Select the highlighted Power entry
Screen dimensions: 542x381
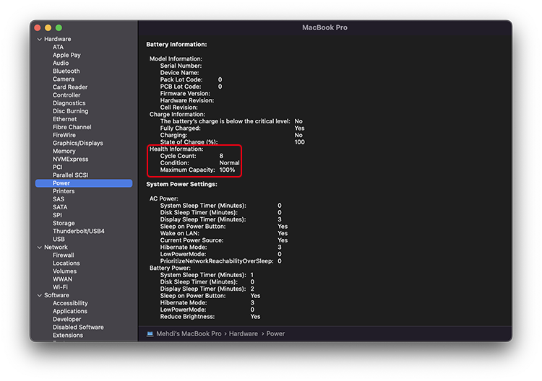tap(84, 183)
